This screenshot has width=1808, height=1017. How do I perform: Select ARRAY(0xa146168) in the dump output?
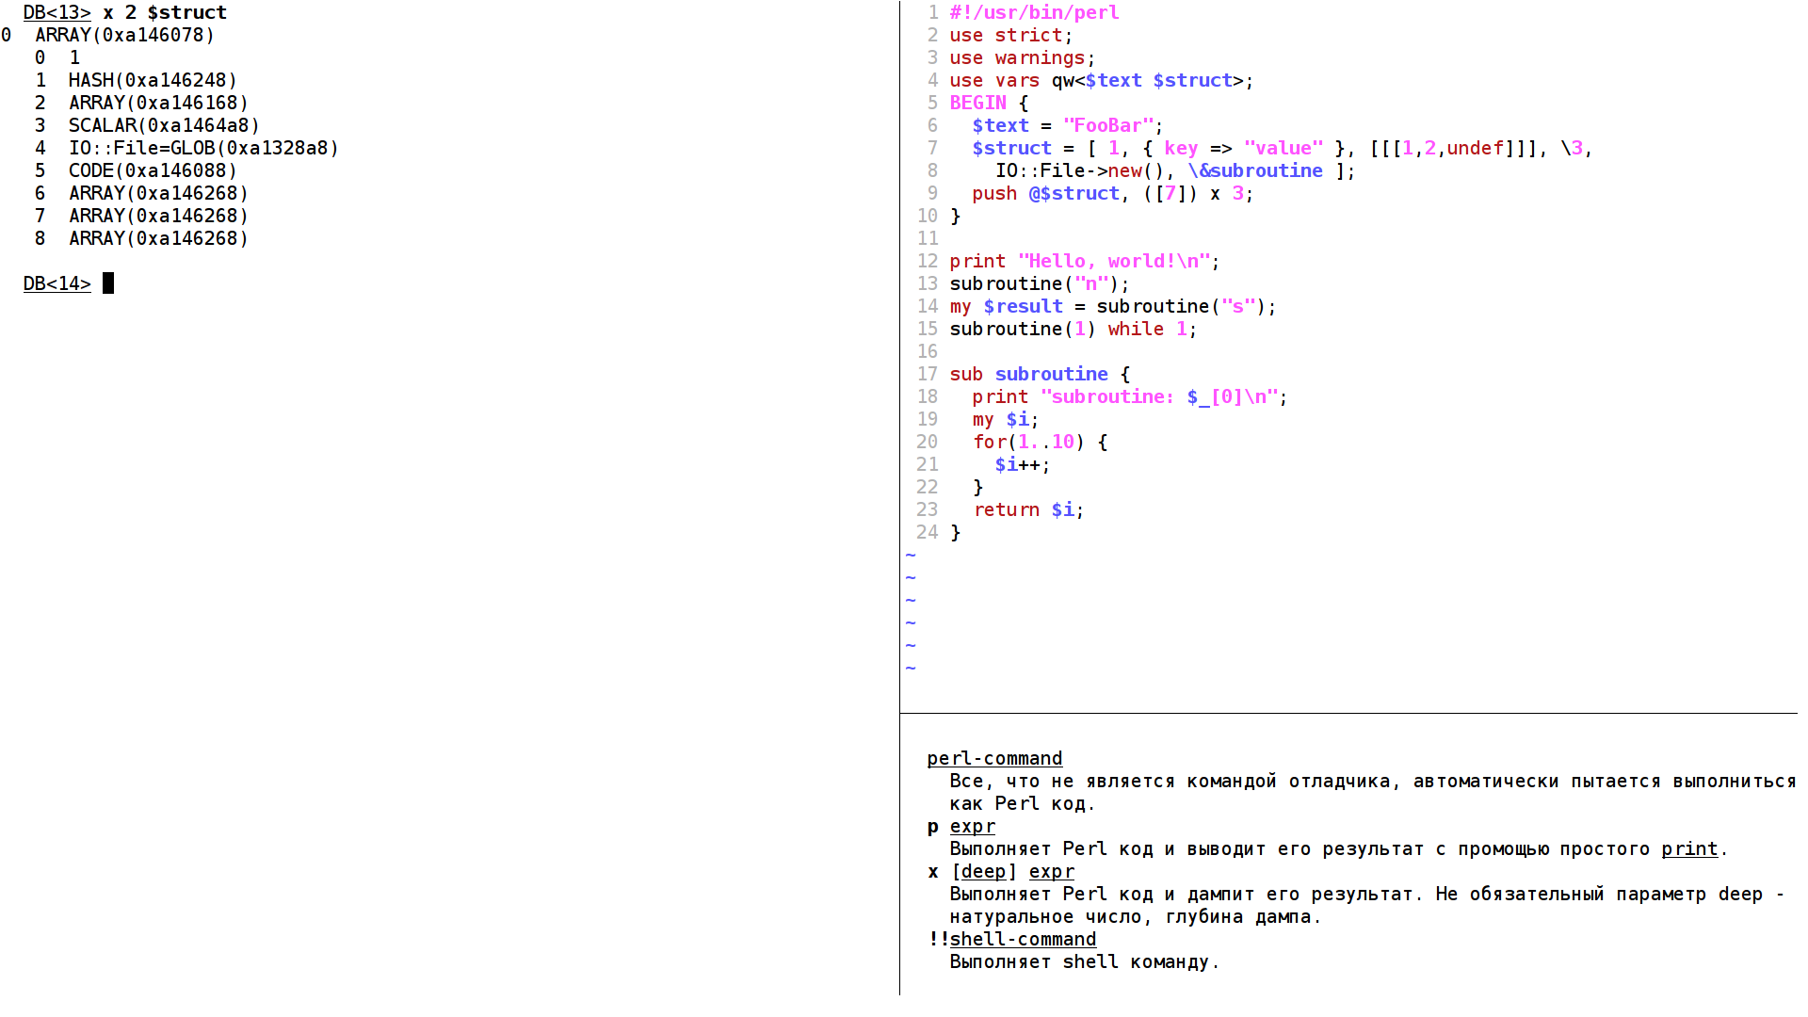coord(158,103)
